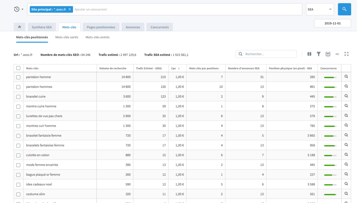Check the pantalon hommes row checkbox

(18, 87)
